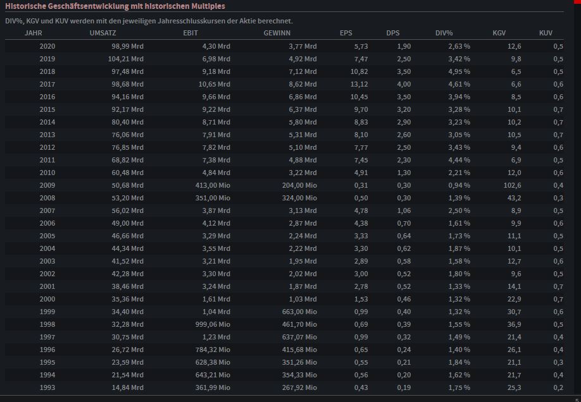Click the 4,95 % dividend yield cell

459,72
